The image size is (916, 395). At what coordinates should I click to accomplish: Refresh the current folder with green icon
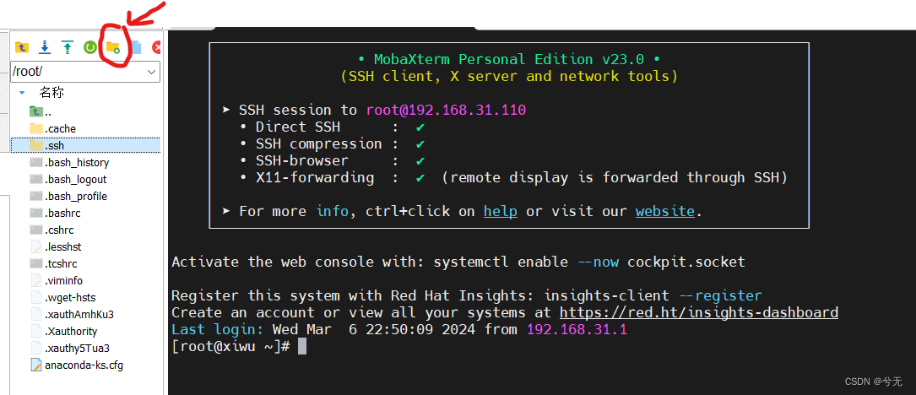point(90,47)
